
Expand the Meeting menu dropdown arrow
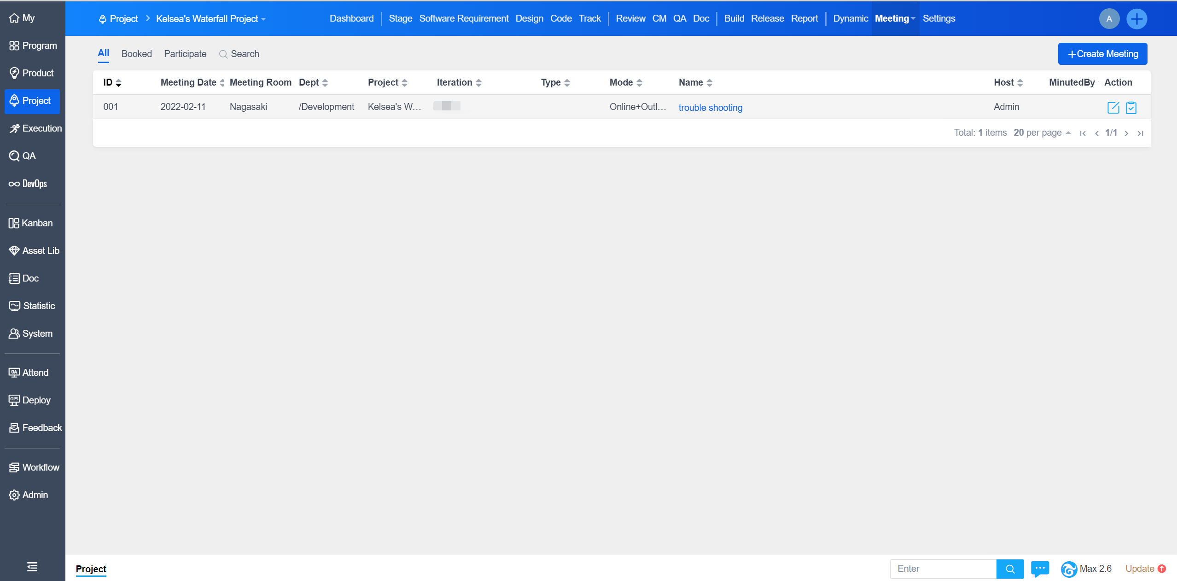(913, 19)
